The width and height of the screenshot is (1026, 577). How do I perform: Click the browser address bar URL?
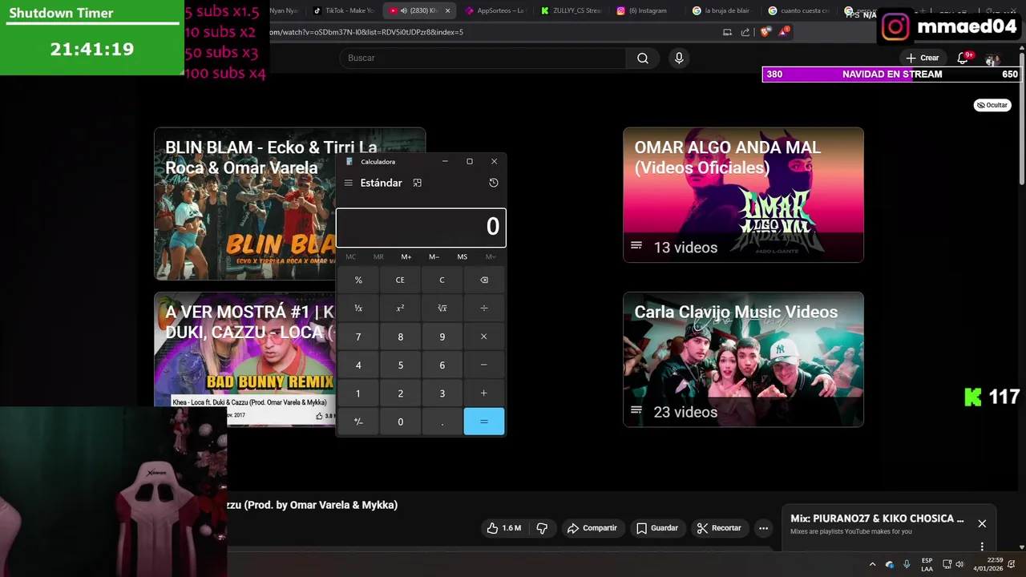click(x=366, y=32)
